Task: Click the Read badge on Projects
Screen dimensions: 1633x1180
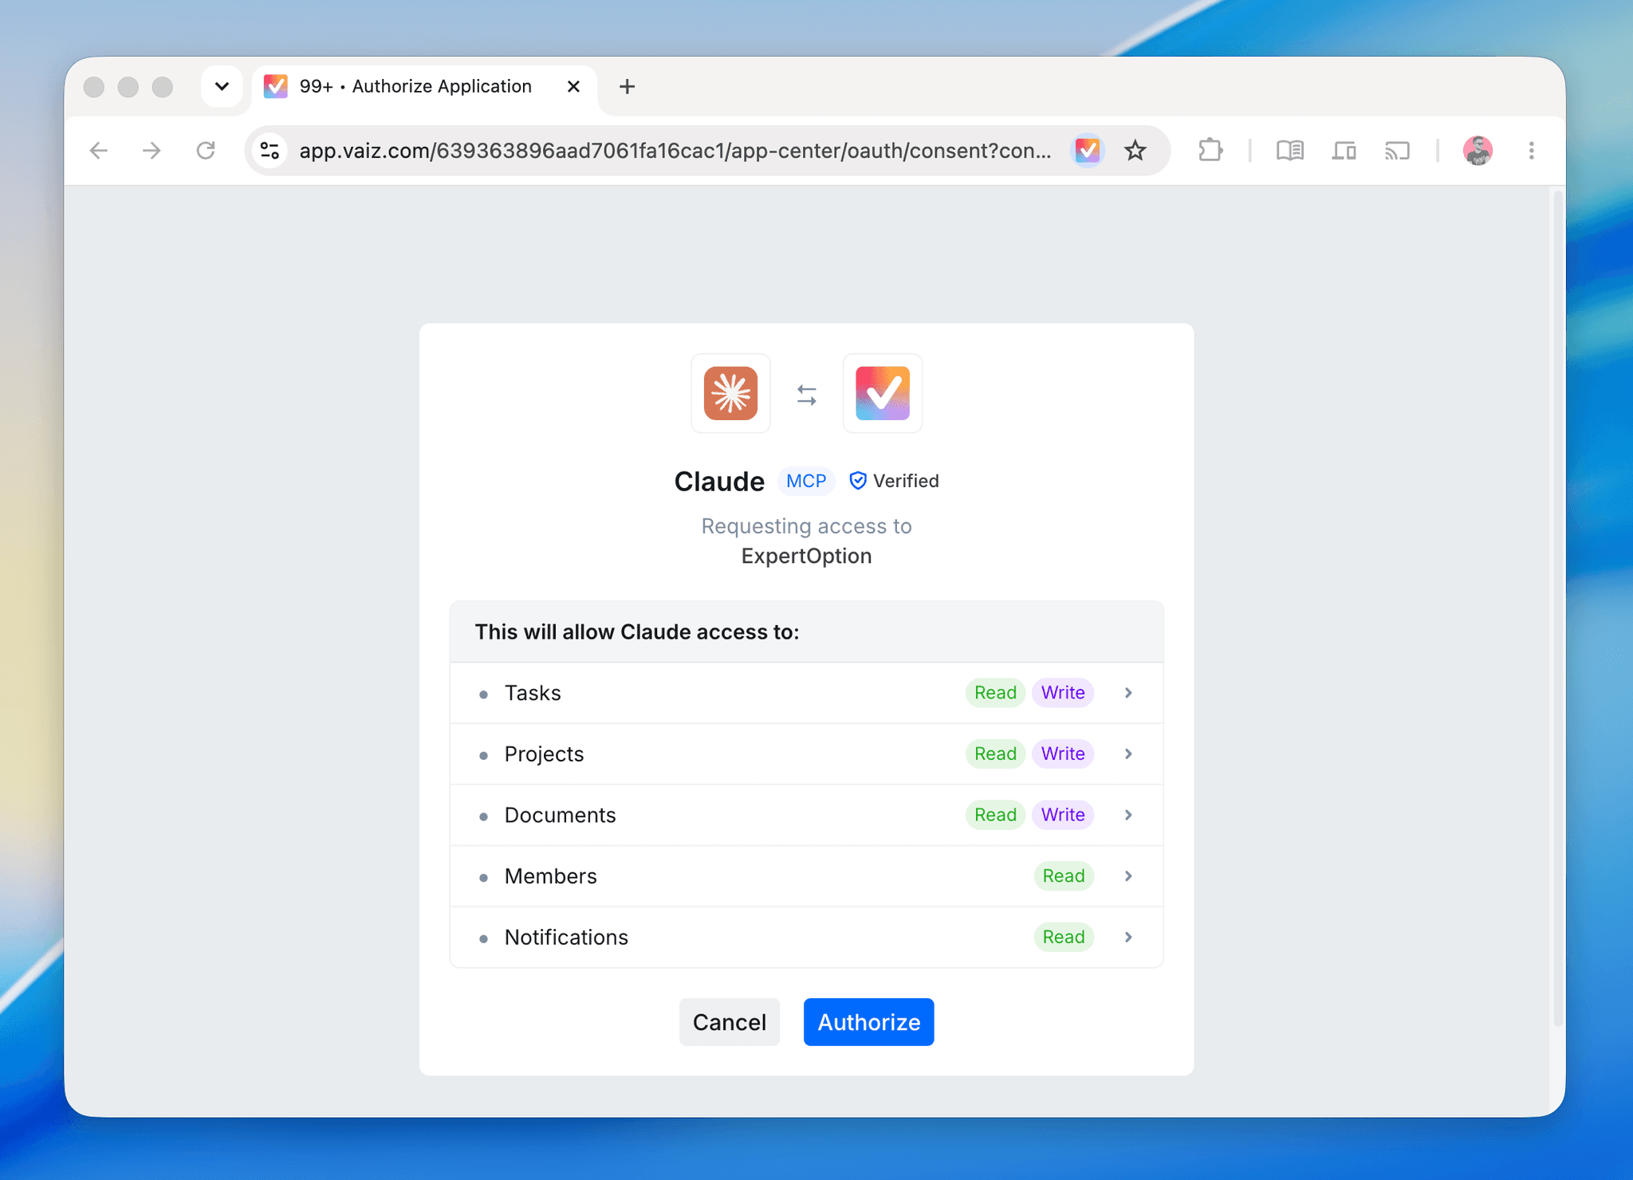Action: pyautogui.click(x=995, y=754)
